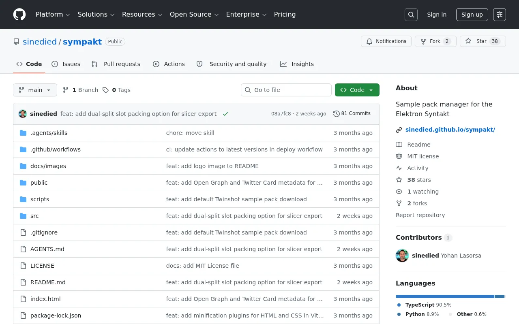Click the folder icon beside src
Image resolution: width=519 pixels, height=324 pixels.
click(23, 216)
